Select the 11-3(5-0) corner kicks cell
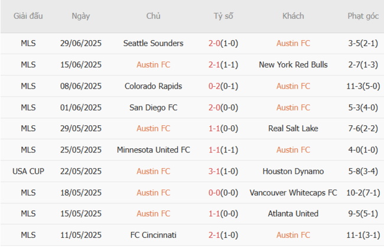The height and width of the screenshot is (248, 384). pos(363,86)
